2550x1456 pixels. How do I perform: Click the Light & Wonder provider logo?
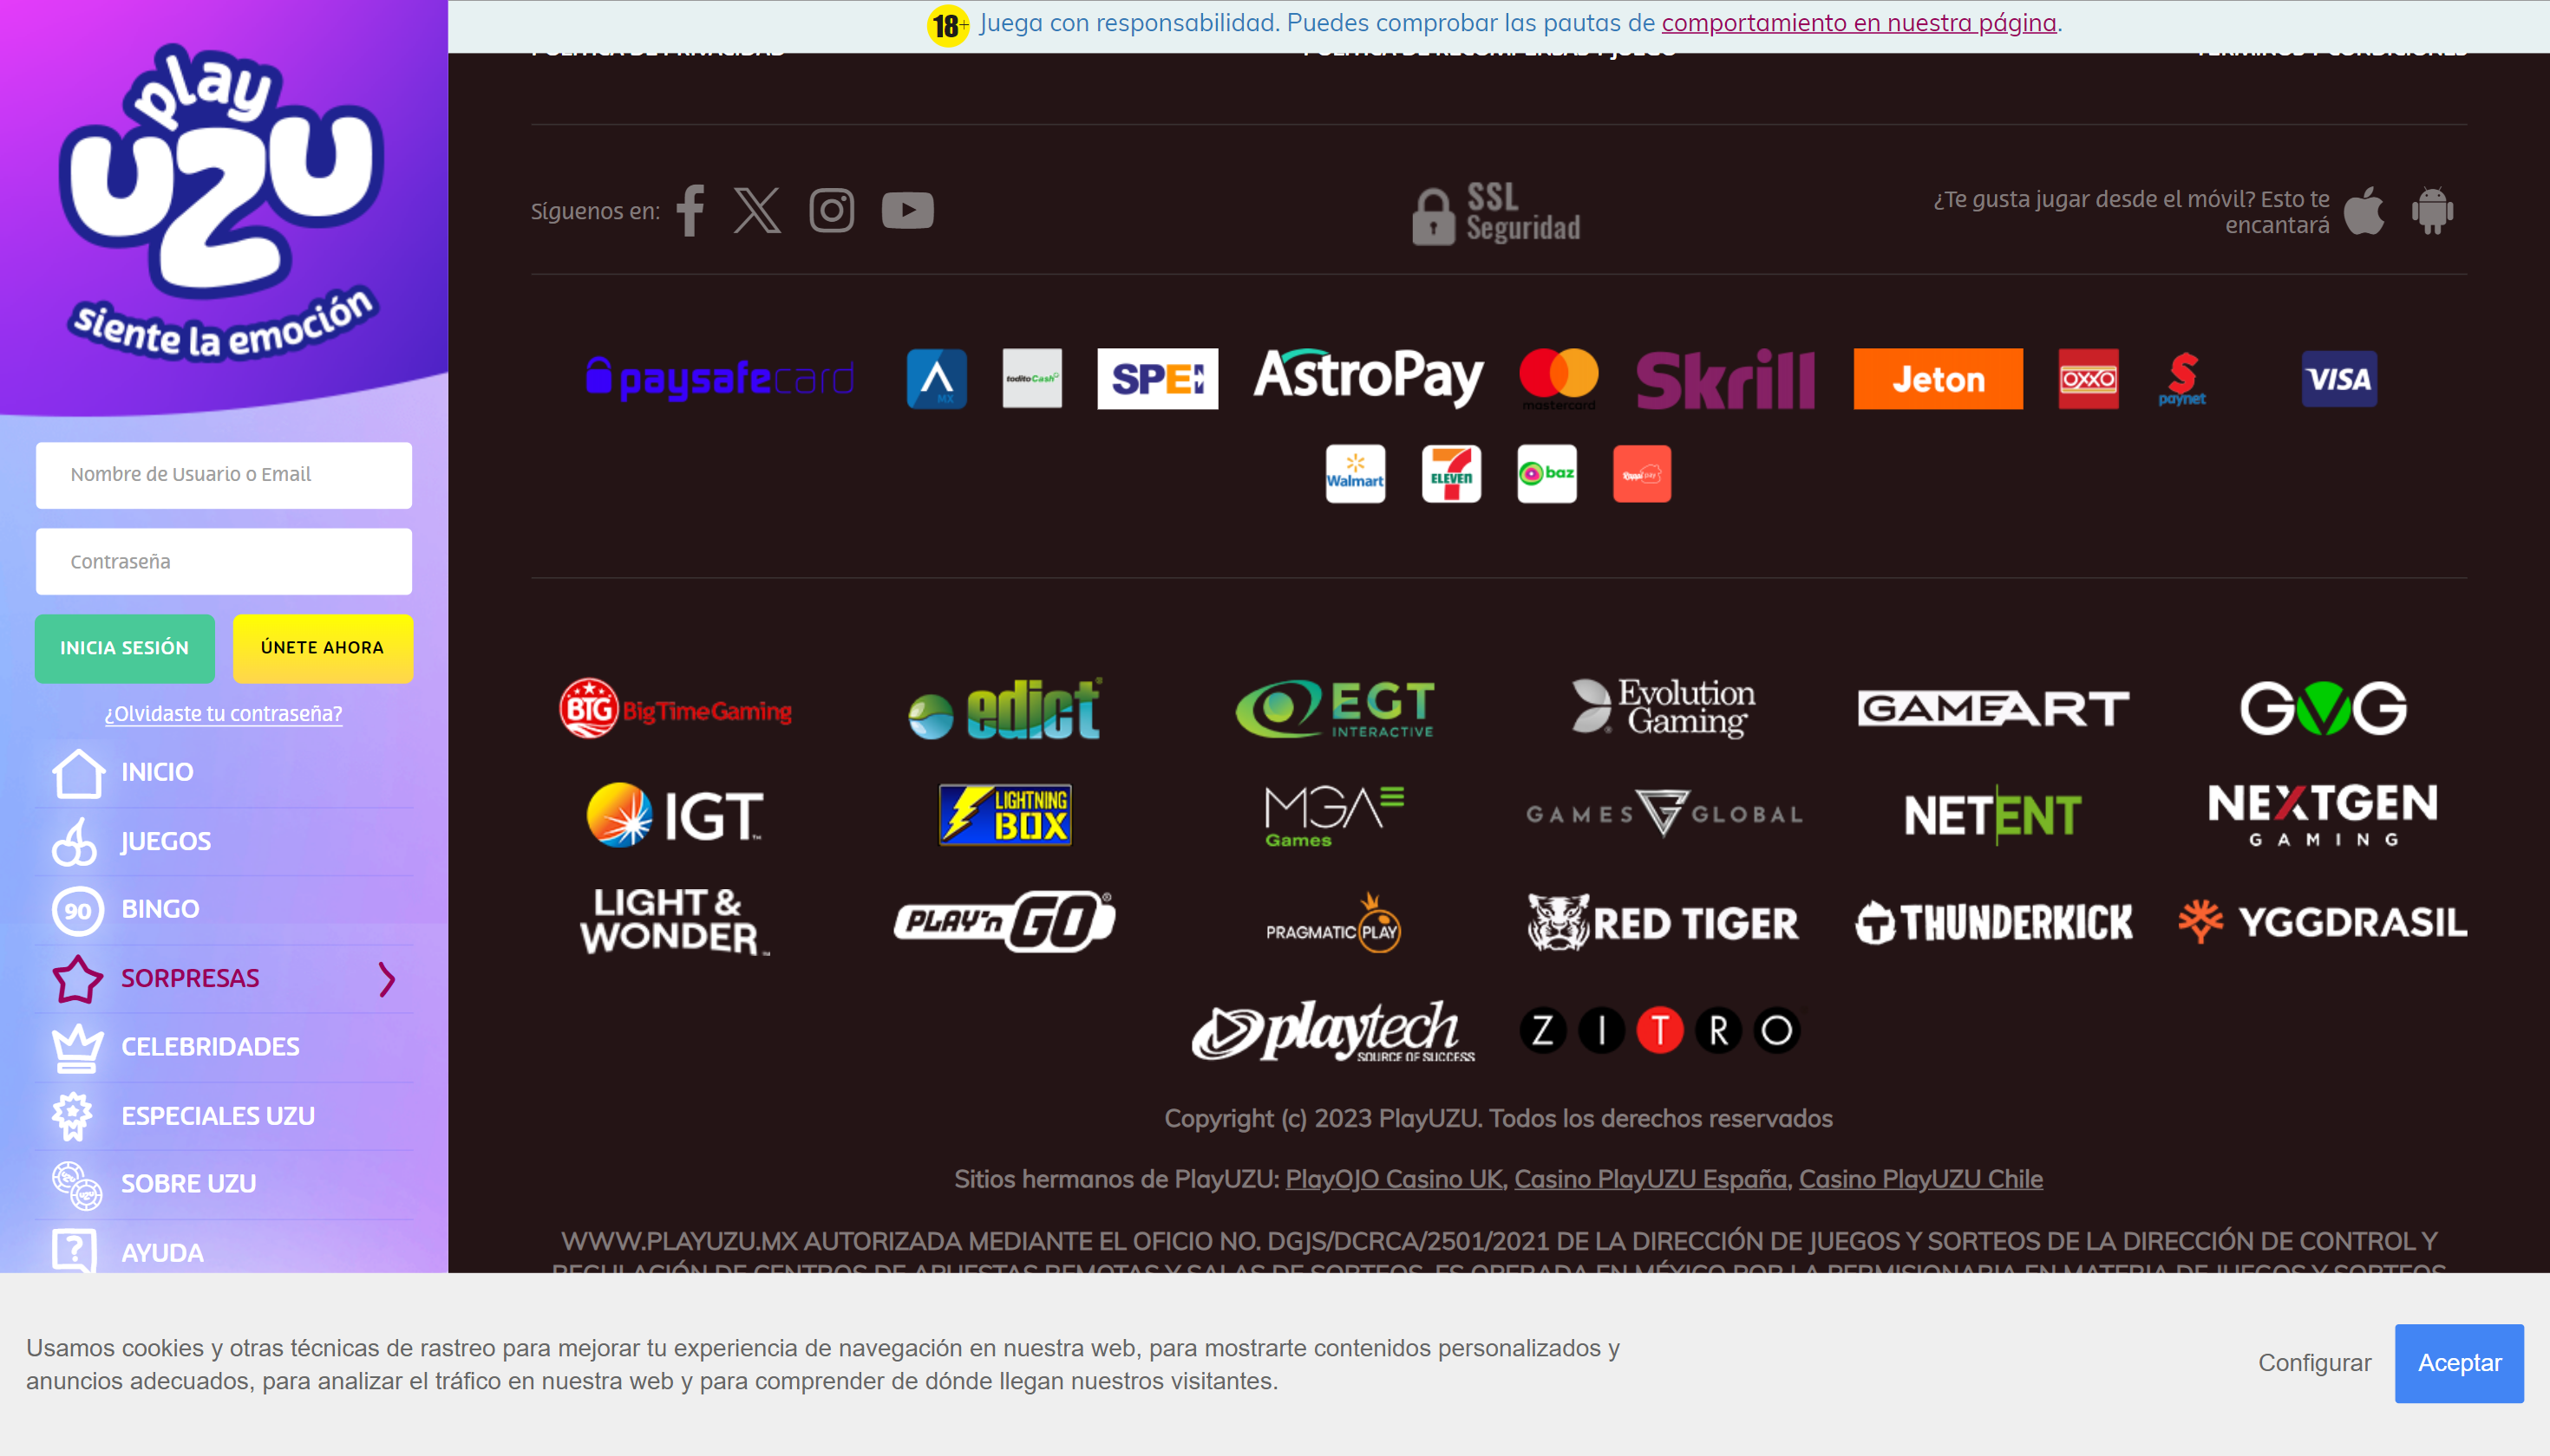tap(676, 922)
